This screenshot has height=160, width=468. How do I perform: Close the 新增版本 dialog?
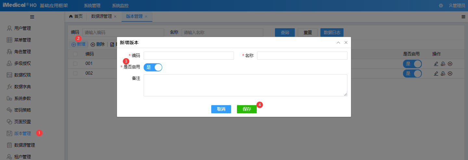coord(346,43)
